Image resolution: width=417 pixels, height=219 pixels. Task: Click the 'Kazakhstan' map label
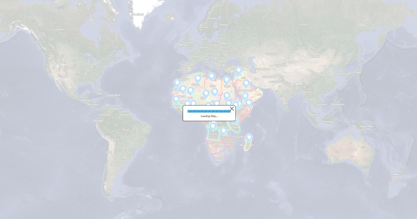tap(272, 54)
